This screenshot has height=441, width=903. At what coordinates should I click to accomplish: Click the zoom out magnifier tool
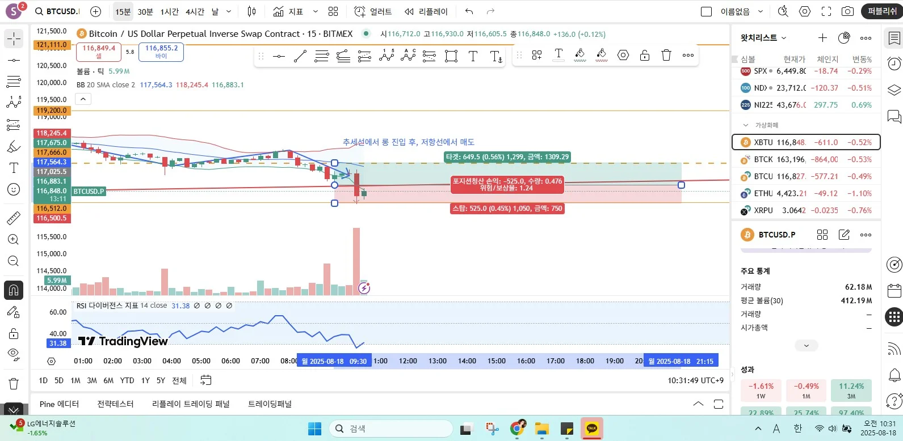pos(14,261)
